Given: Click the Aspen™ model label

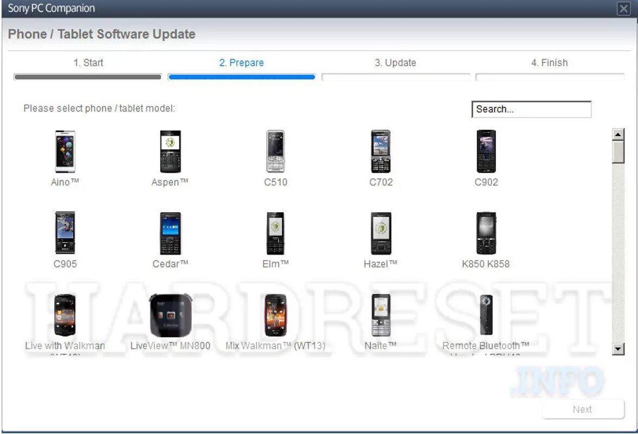Looking at the screenshot, I should 170,182.
